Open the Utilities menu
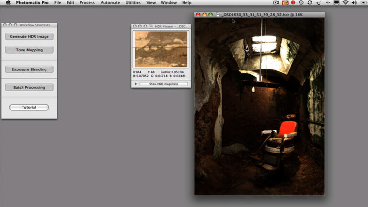This screenshot has width=368, height=207. [133, 3]
